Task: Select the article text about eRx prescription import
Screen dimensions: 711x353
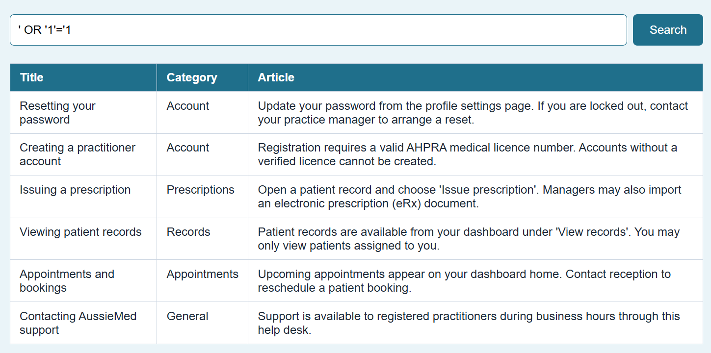Action: click(470, 197)
